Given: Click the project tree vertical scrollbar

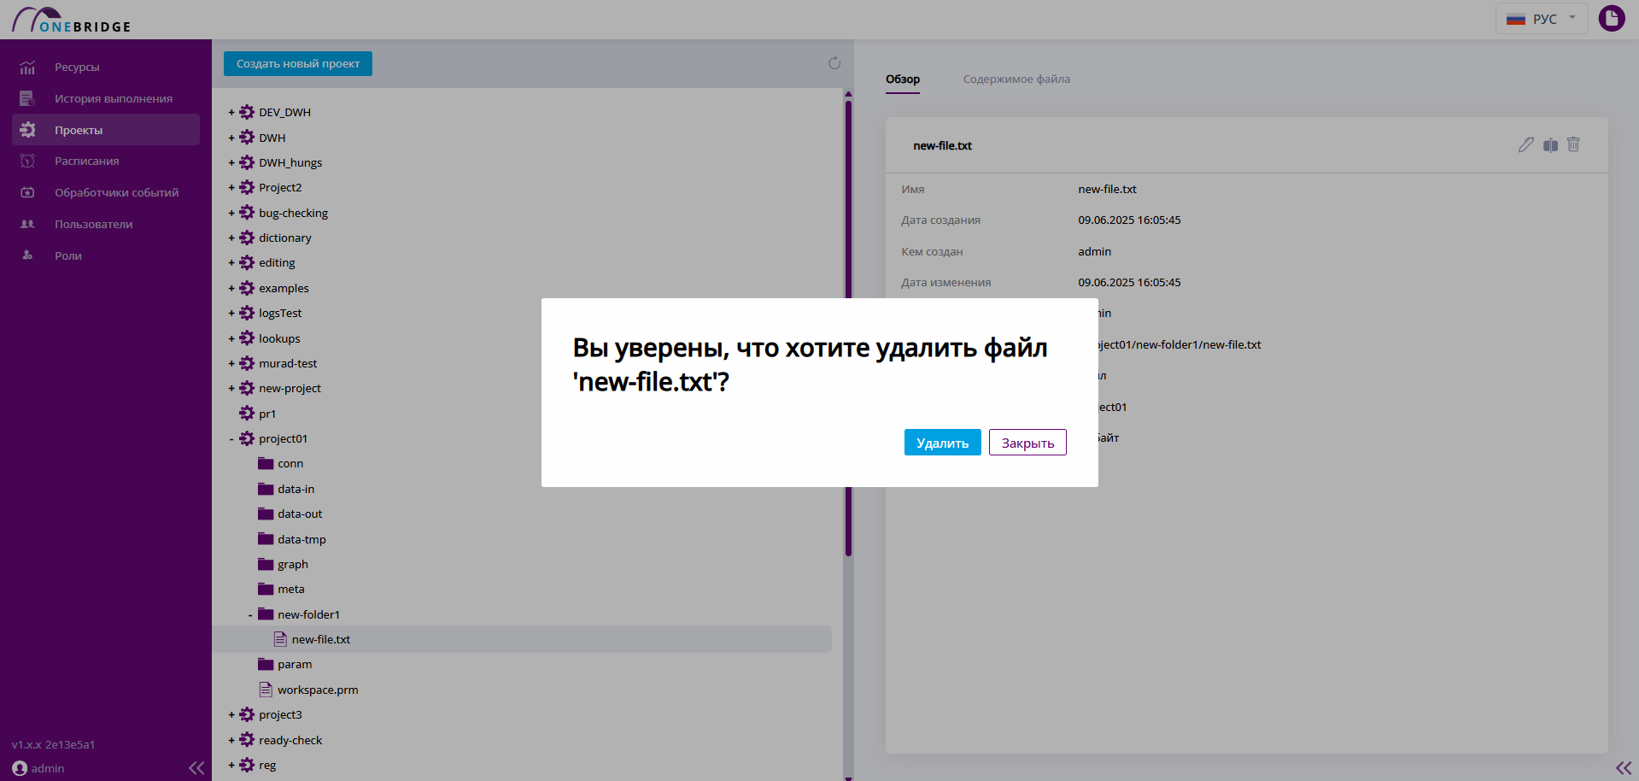Looking at the screenshot, I should pos(848,328).
